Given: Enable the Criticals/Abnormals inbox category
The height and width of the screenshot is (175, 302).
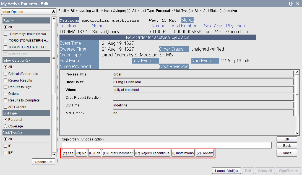Looking at the screenshot, I should click(6, 74).
